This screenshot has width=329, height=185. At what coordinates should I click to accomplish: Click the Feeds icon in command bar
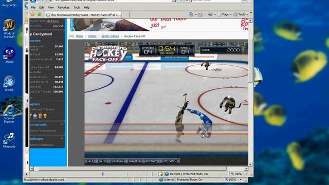click(200, 14)
